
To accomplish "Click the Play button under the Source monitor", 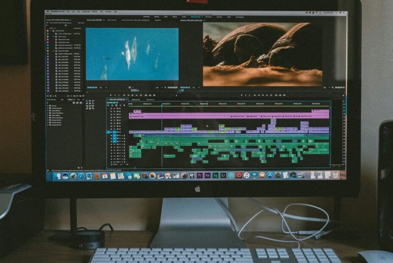I will [x=132, y=95].
